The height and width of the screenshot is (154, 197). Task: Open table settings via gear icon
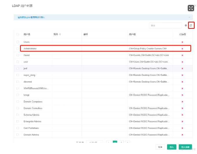coord(186,25)
